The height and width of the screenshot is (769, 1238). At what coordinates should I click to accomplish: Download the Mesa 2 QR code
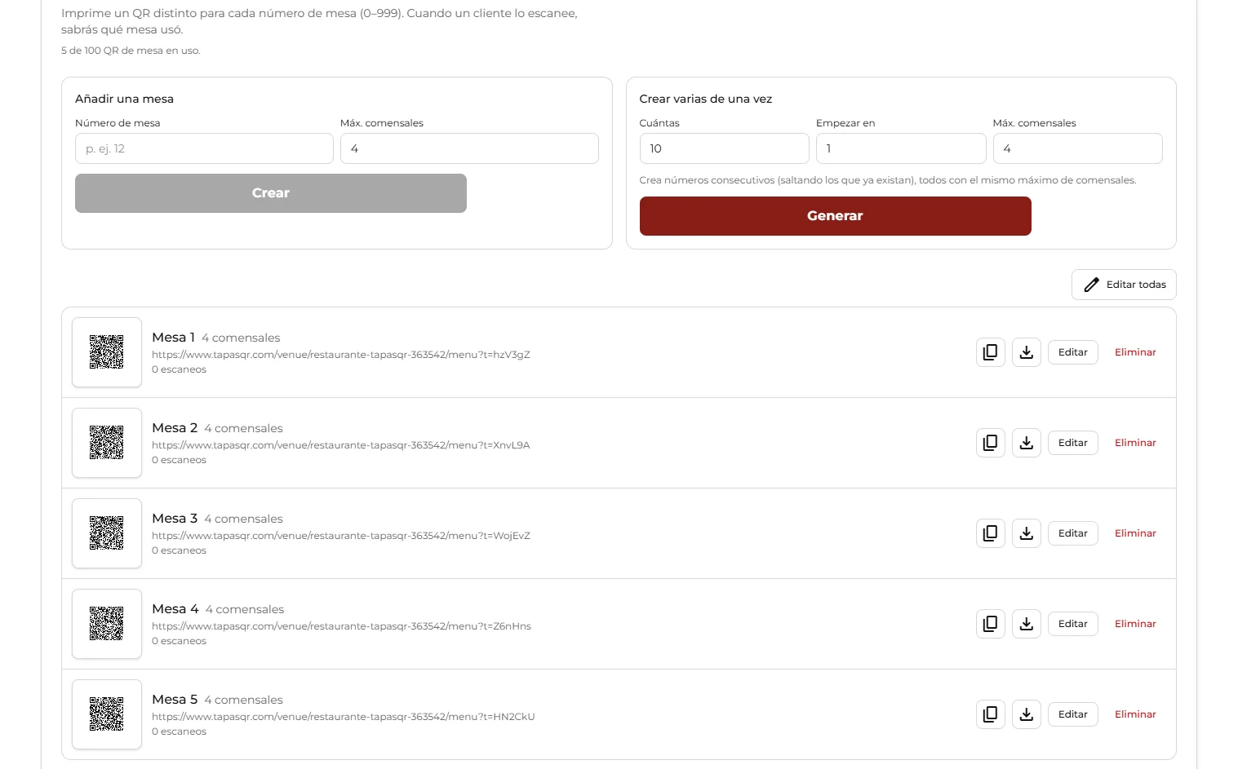pos(1026,443)
